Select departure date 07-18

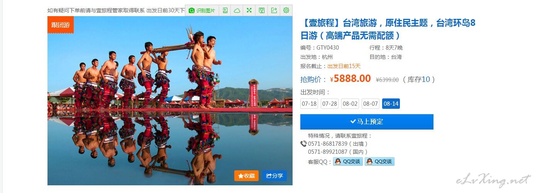tap(309, 104)
